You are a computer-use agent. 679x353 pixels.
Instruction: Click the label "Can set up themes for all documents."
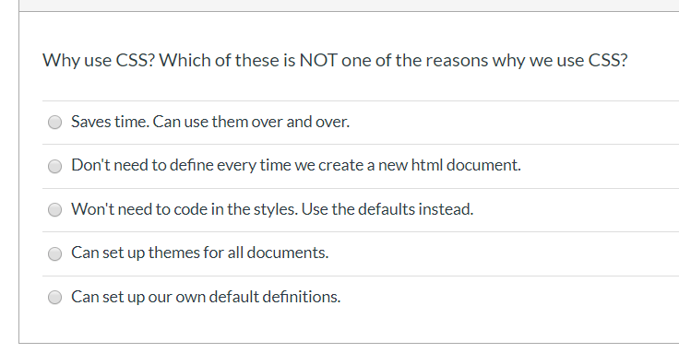click(x=200, y=253)
